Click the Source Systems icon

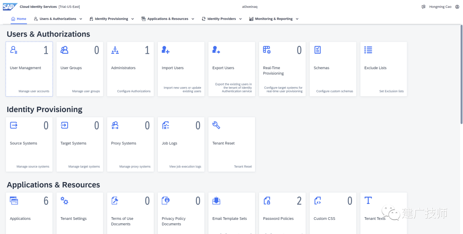coord(14,125)
